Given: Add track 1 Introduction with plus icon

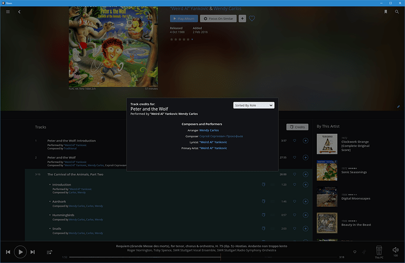Looking at the screenshot, I should (x=306, y=140).
